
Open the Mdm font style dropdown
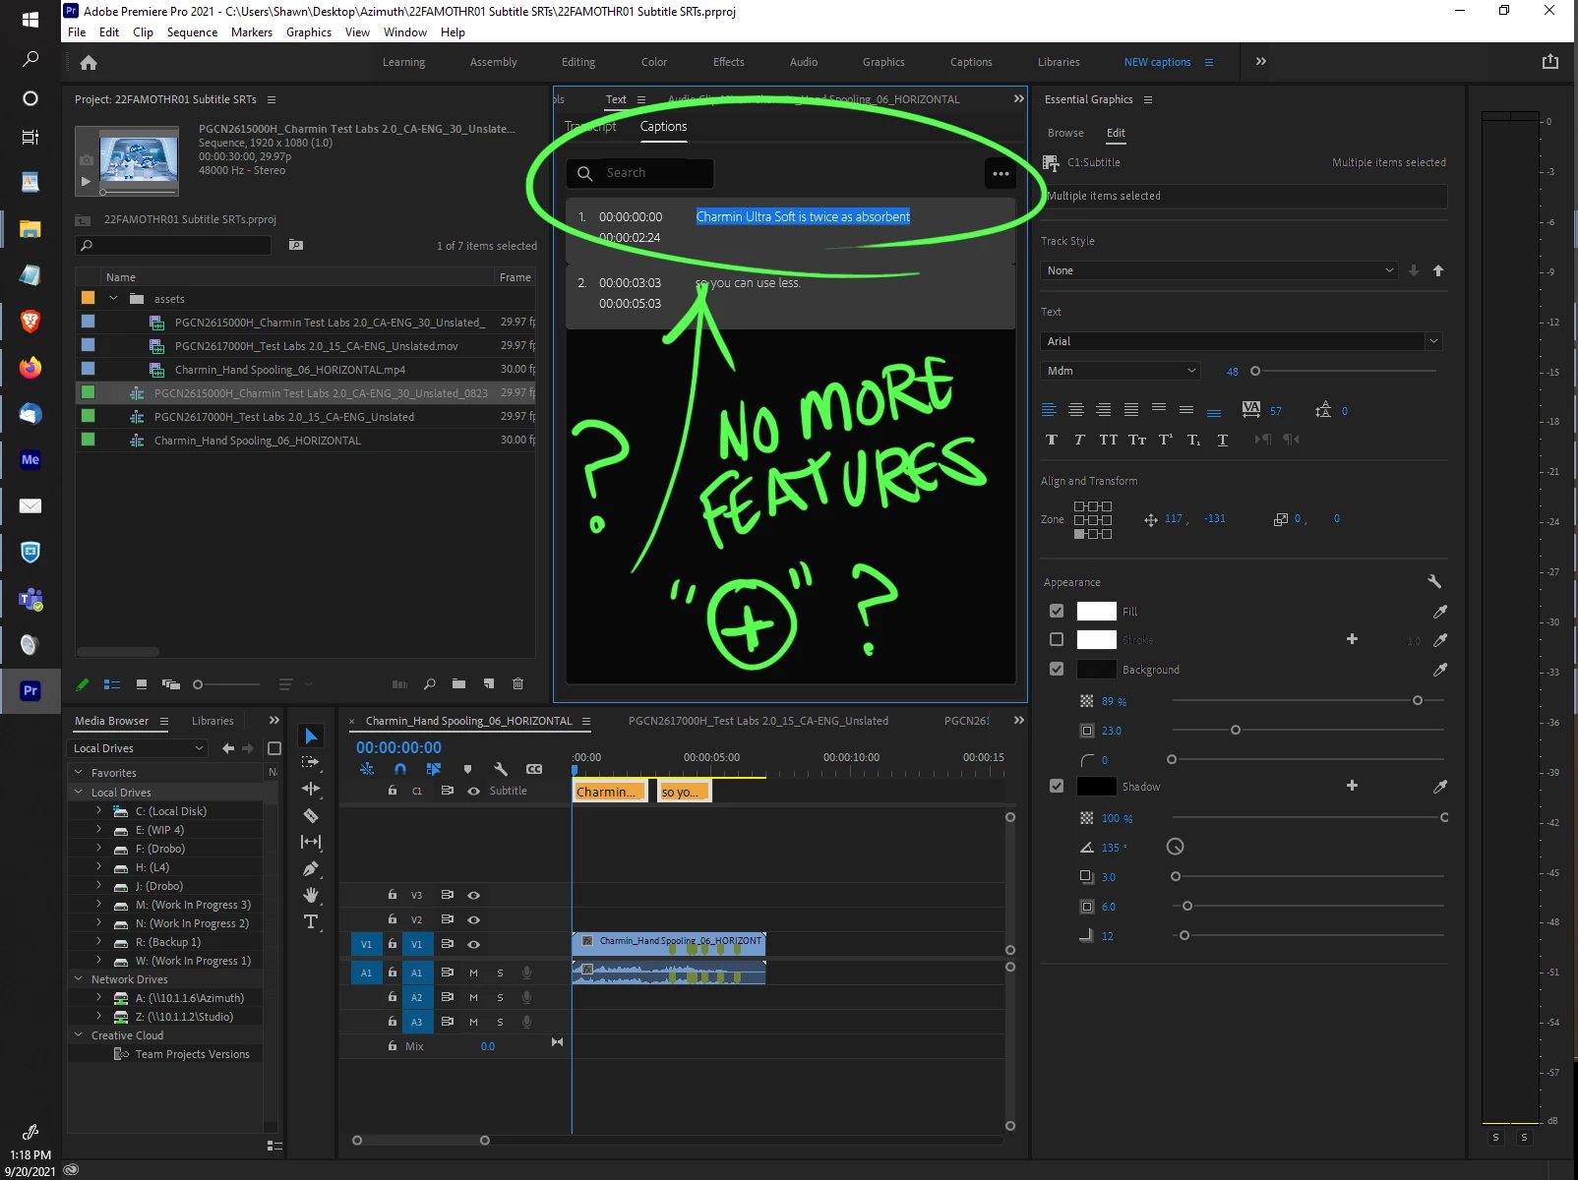1120,371
